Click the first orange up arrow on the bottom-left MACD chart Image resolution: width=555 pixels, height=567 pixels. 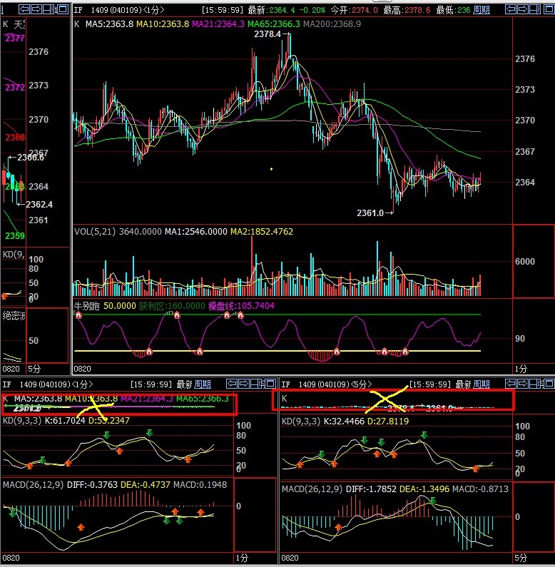click(81, 526)
